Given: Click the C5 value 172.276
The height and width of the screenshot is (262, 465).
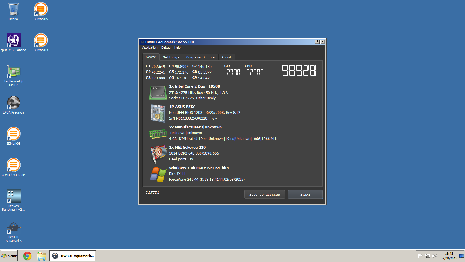Looking at the screenshot, I should coord(182,72).
